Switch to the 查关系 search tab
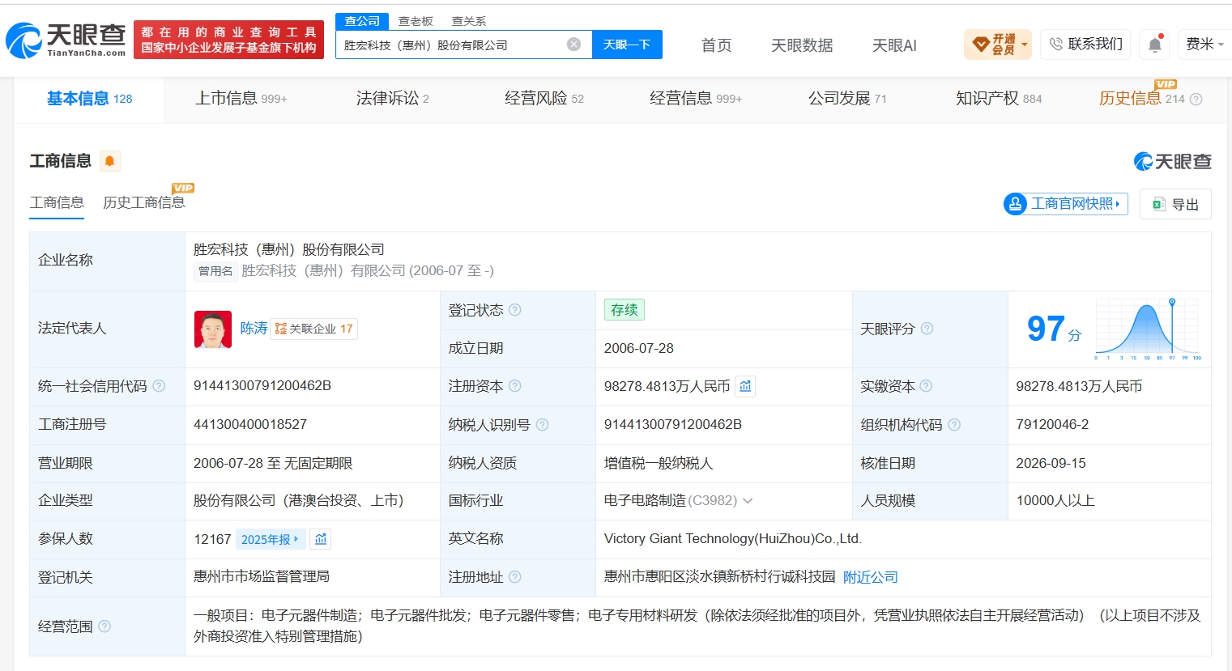Screen dimensions: 1232x671 click(x=469, y=21)
